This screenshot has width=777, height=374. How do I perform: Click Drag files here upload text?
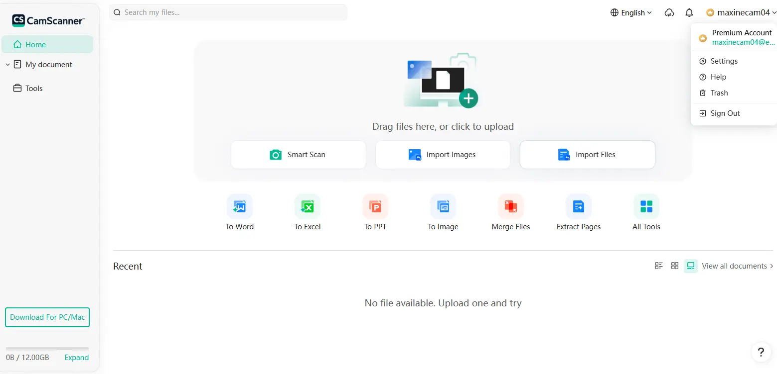click(x=443, y=126)
